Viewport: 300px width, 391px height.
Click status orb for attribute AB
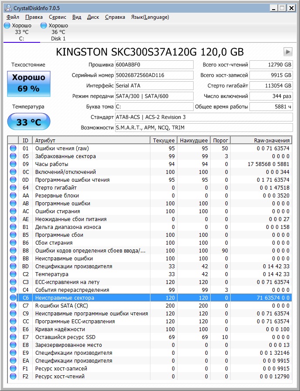click(x=13, y=203)
